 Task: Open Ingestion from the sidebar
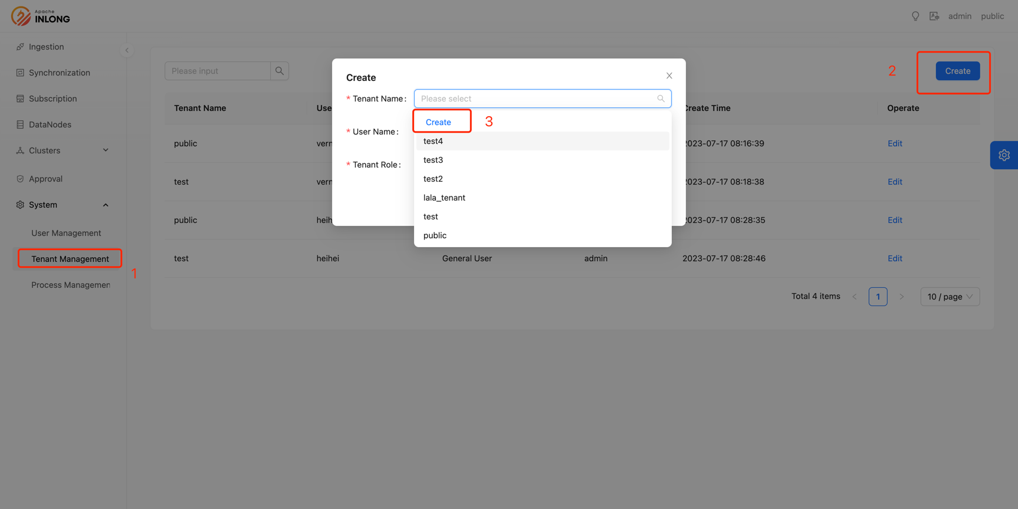point(46,47)
